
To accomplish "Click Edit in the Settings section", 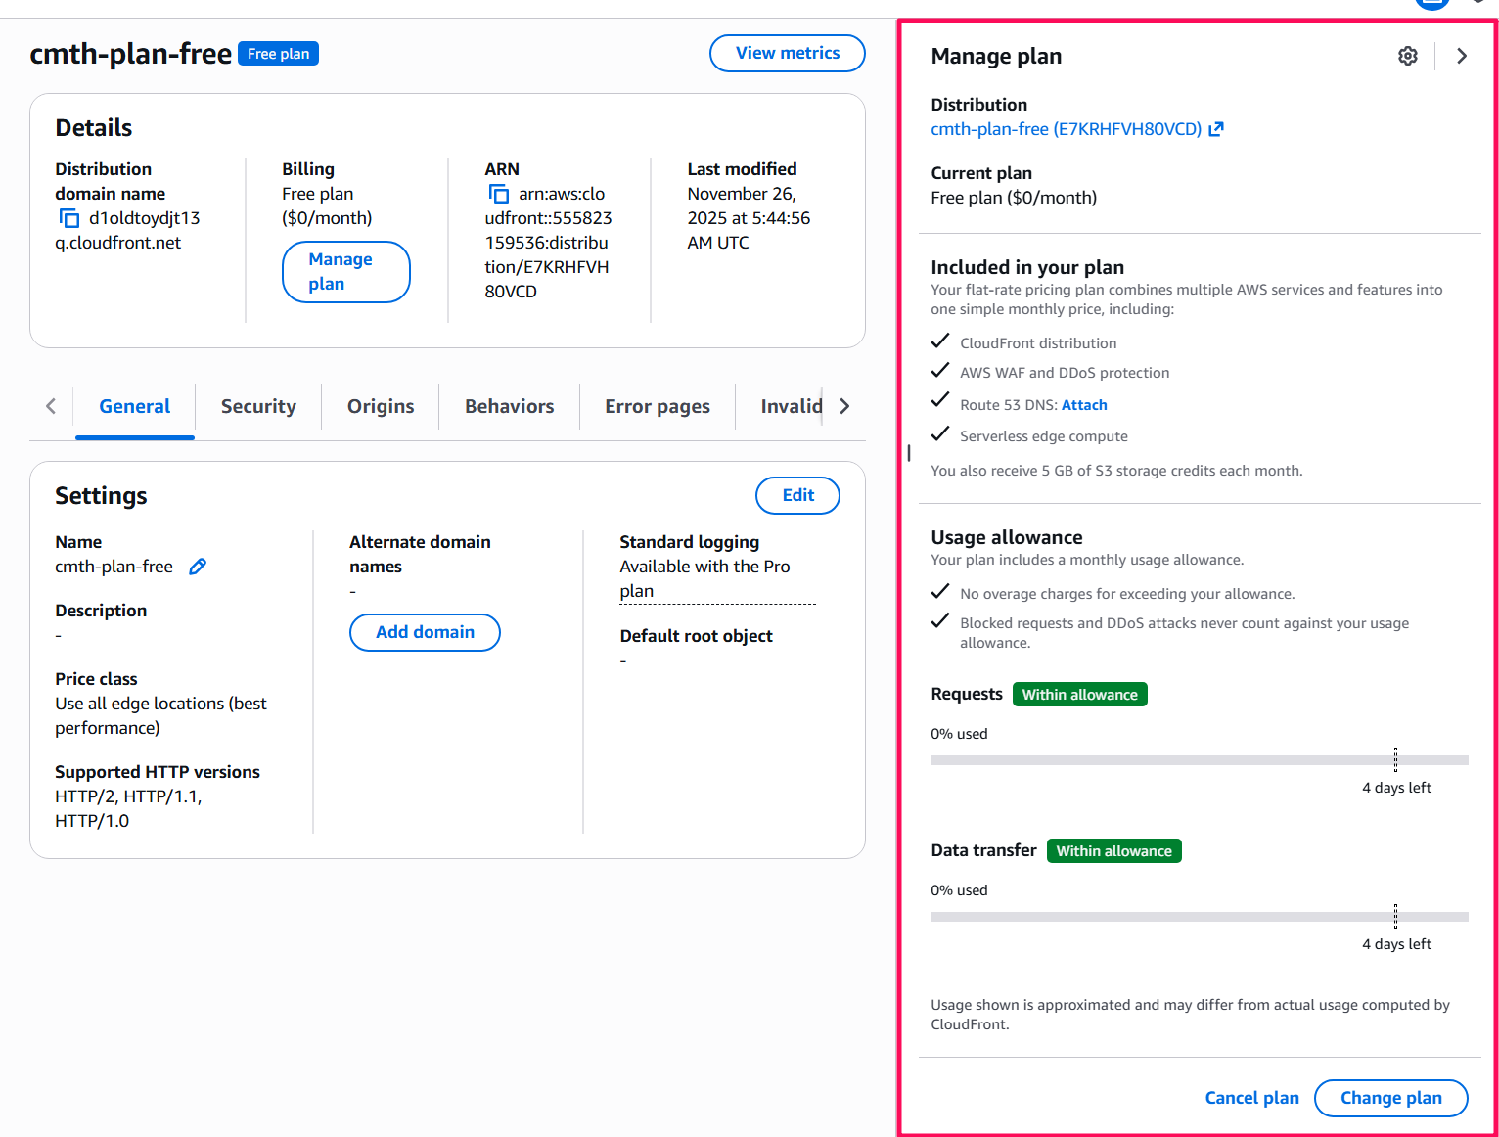I will click(797, 495).
